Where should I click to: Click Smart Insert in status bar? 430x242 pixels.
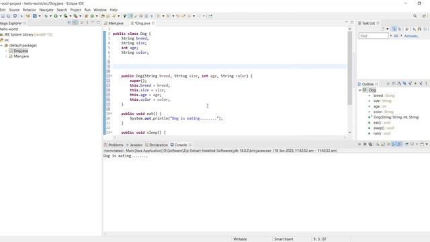pos(284,239)
